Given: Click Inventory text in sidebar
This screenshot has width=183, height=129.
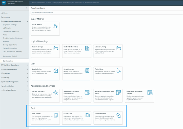Looking at the screenshot, I should coord(7,17).
